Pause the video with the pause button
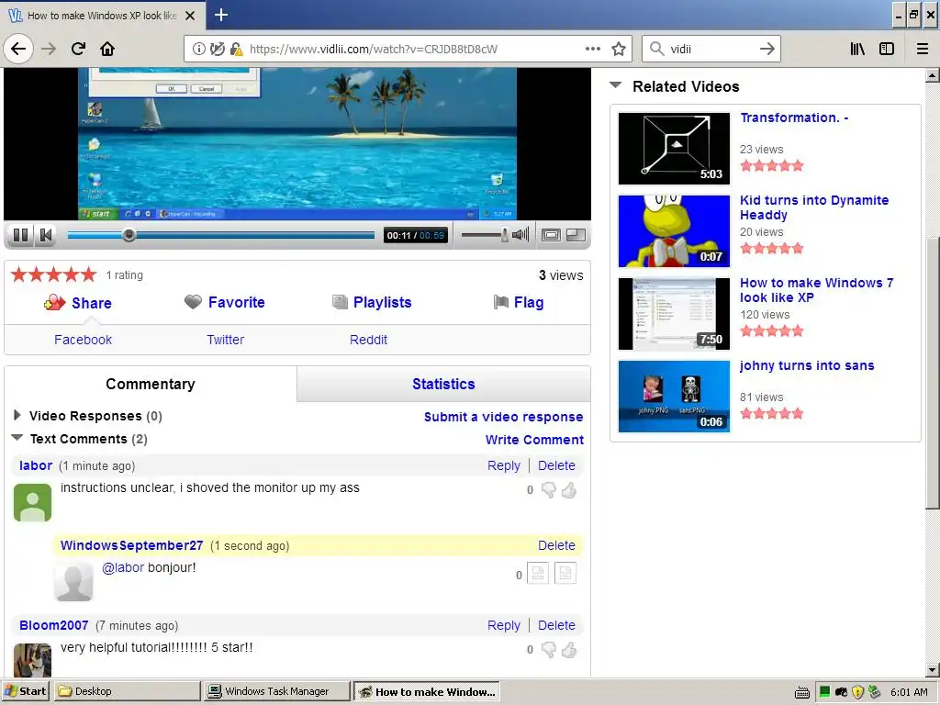The width and height of the screenshot is (940, 705). click(20, 235)
